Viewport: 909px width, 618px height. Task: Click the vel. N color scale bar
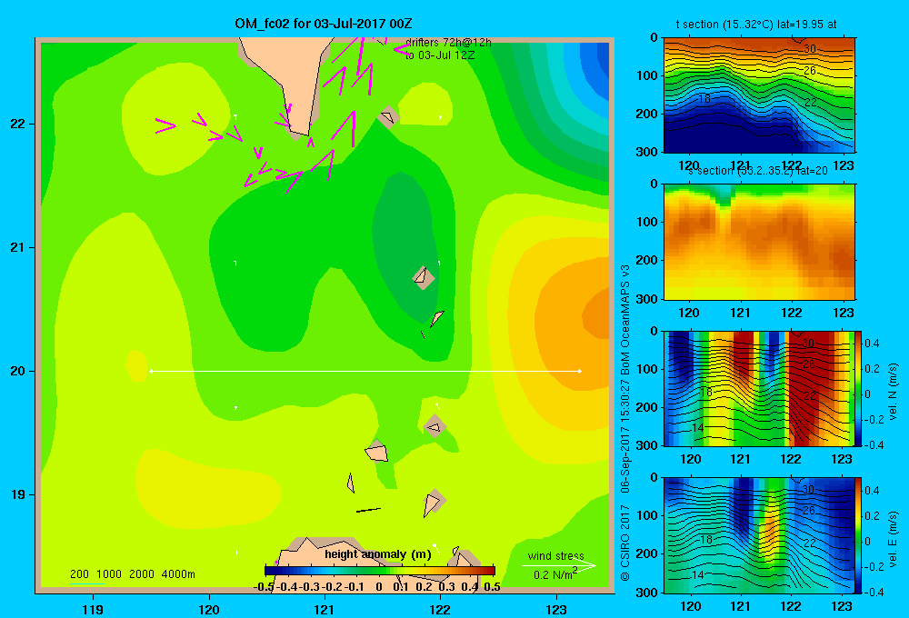859,388
